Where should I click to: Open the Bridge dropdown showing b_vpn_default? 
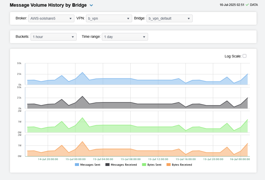169,18
